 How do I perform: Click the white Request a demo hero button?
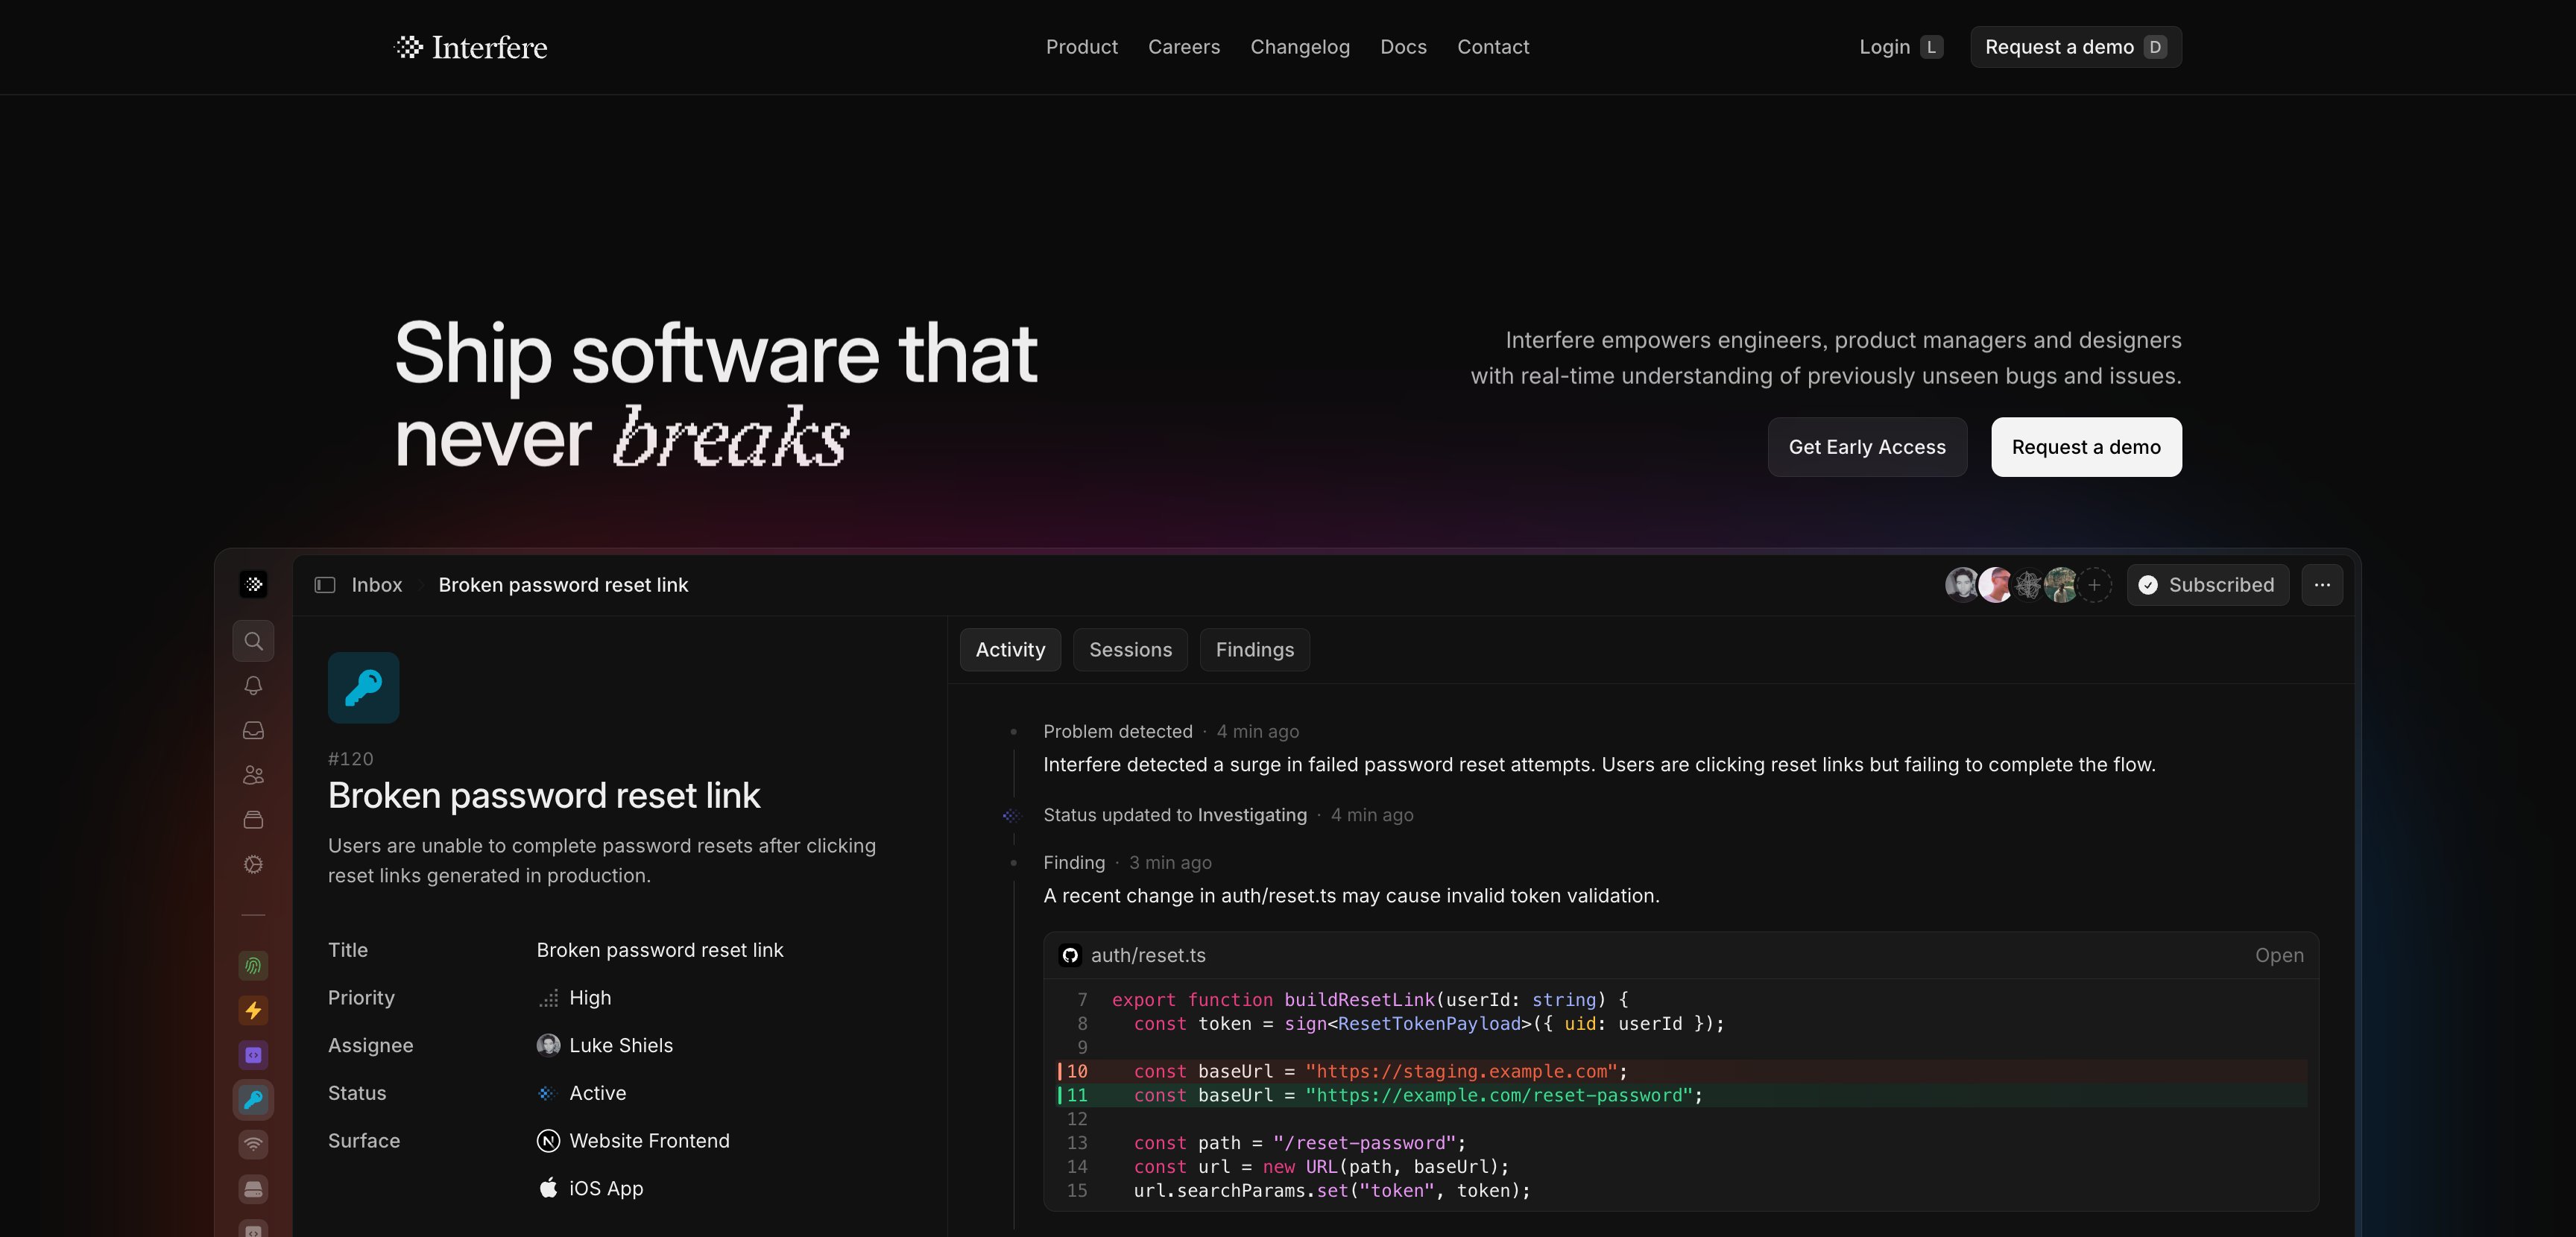click(x=2086, y=447)
